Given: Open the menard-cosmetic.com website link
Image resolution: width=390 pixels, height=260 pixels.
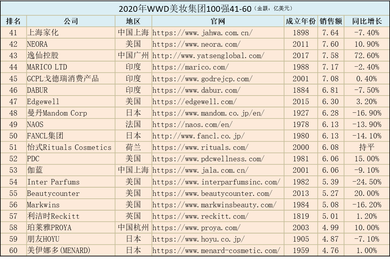Looking at the screenshot, I should 216,250.
